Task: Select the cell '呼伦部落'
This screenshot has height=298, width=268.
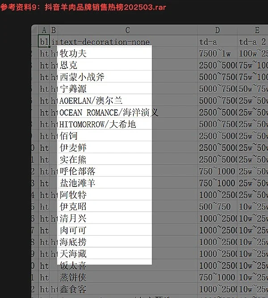Action: coord(127,171)
